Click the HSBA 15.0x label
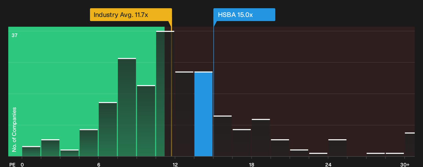The height and width of the screenshot is (167, 423). point(244,15)
